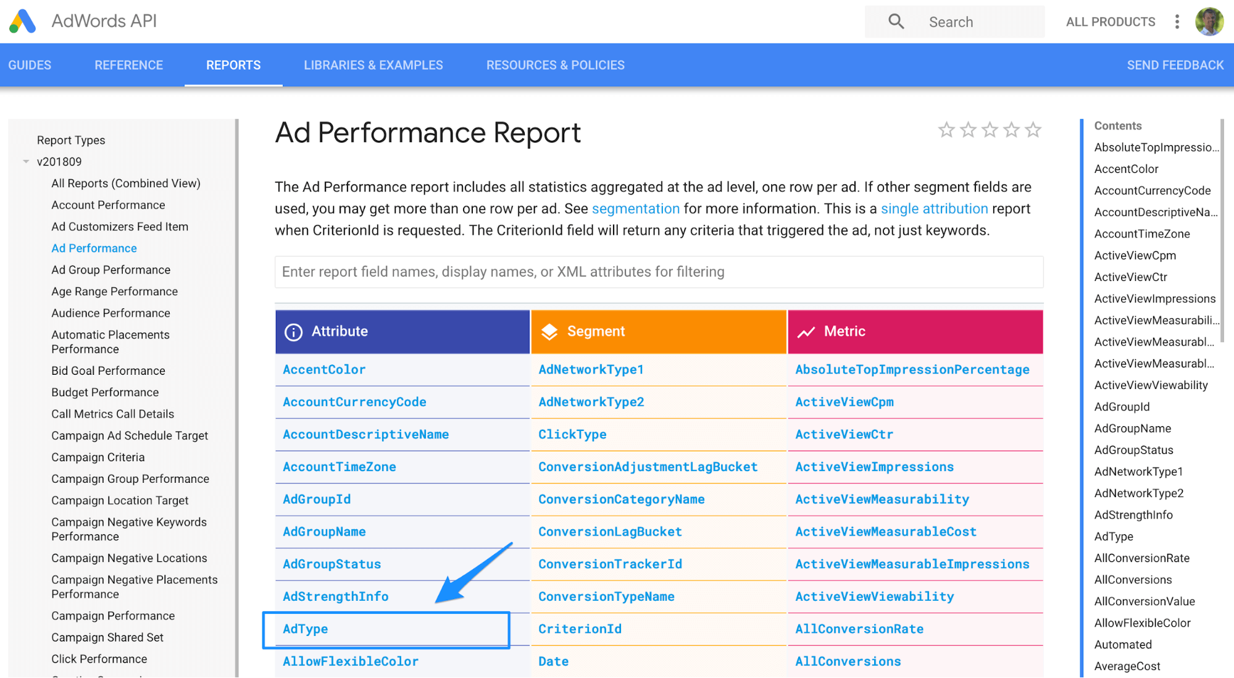
Task: Open Libraries & Examples tab
Action: click(x=373, y=65)
